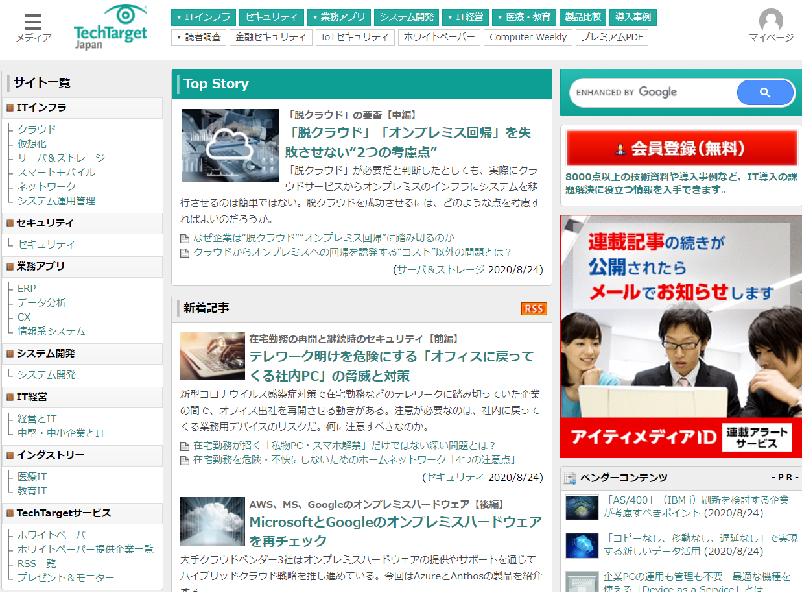Screen dimensions: 802x595
Task: Click the 会員登録（無料）red button
Action: 680,148
